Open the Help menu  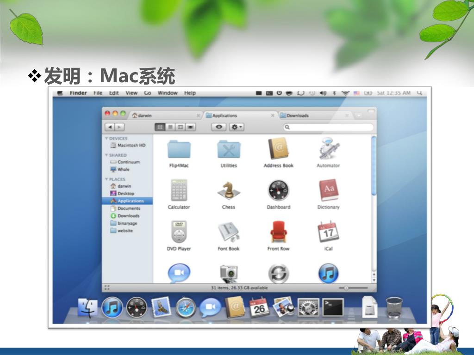tap(190, 93)
